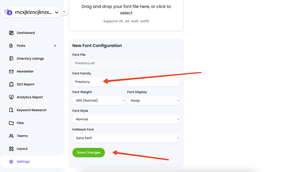Open the Settings menu item
The image size is (285, 172).
coord(23,161)
